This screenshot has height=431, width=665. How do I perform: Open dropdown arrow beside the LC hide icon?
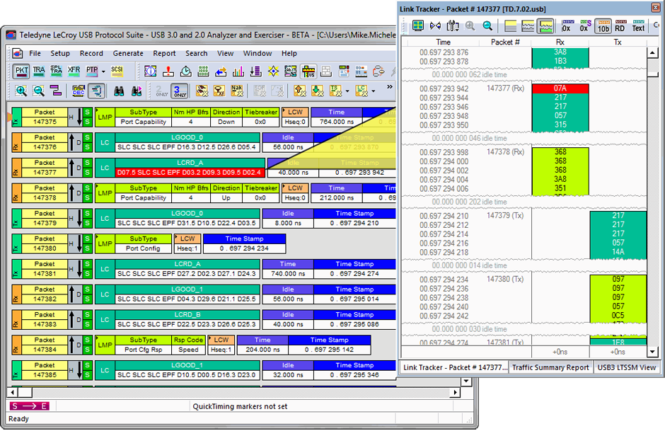tap(374, 91)
